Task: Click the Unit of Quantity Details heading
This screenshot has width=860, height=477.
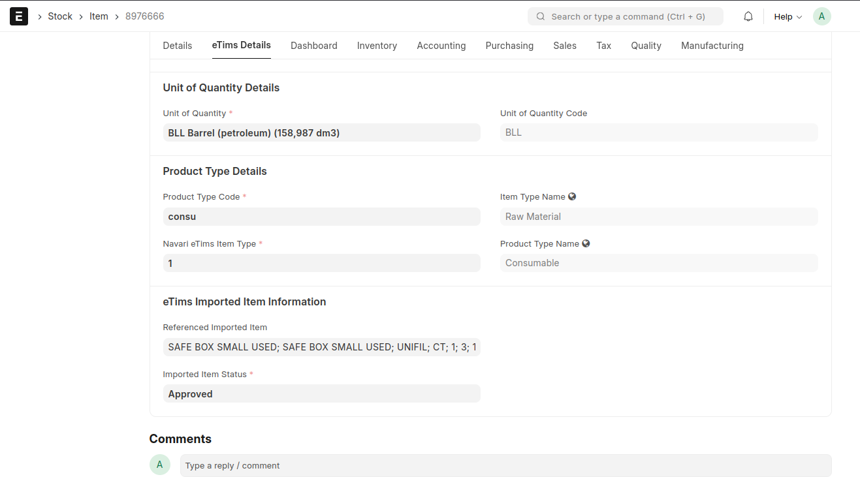Action: 221,87
